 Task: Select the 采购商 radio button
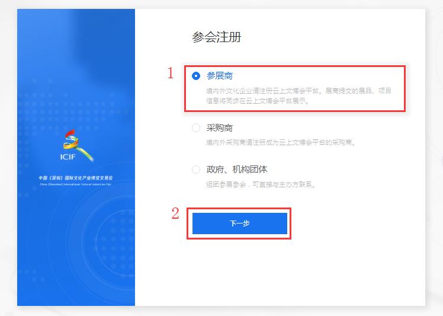(196, 128)
